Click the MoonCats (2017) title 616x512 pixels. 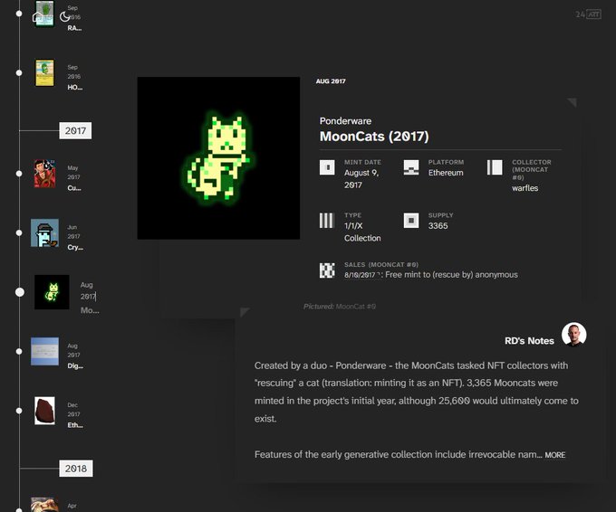click(374, 137)
